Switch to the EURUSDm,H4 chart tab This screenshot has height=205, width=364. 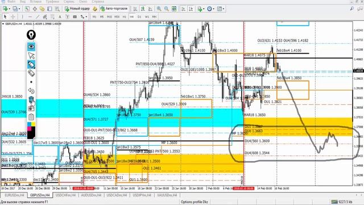[14, 195]
